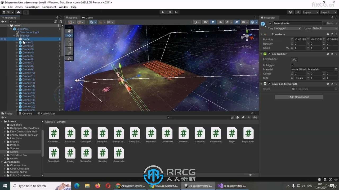Open Unity cloud services icon
This screenshot has width=339, height=190.
(18, 12)
